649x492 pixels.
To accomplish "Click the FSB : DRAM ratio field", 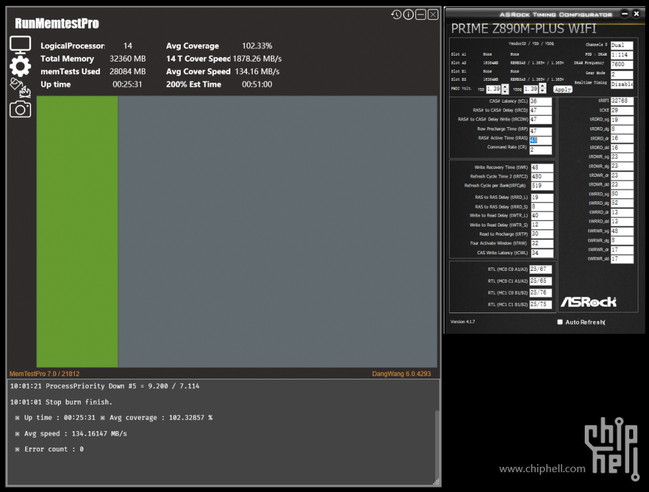I will point(622,54).
